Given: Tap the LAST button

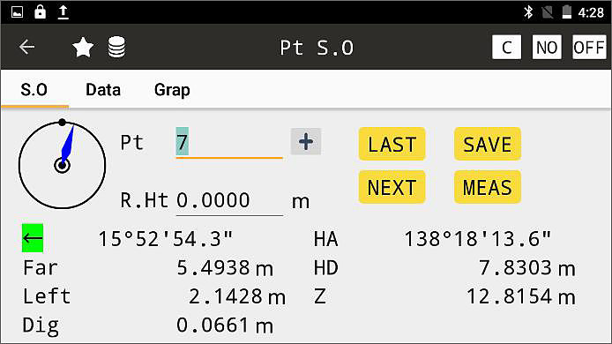Looking at the screenshot, I should tap(392, 144).
